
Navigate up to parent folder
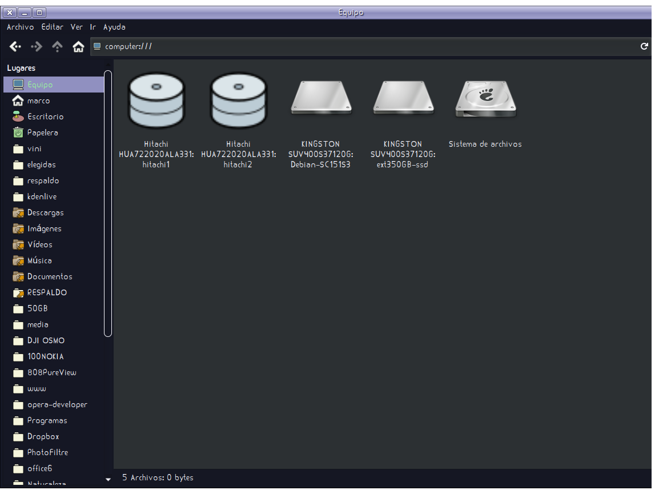(x=57, y=46)
